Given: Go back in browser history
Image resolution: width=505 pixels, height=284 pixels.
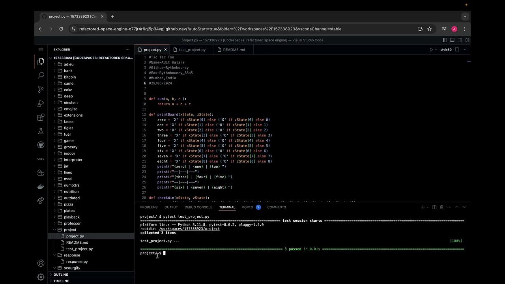Looking at the screenshot, I should [40, 29].
